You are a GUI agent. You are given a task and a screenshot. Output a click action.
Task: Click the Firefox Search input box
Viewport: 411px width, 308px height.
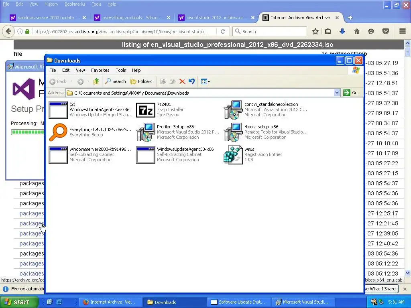tap(270, 31)
